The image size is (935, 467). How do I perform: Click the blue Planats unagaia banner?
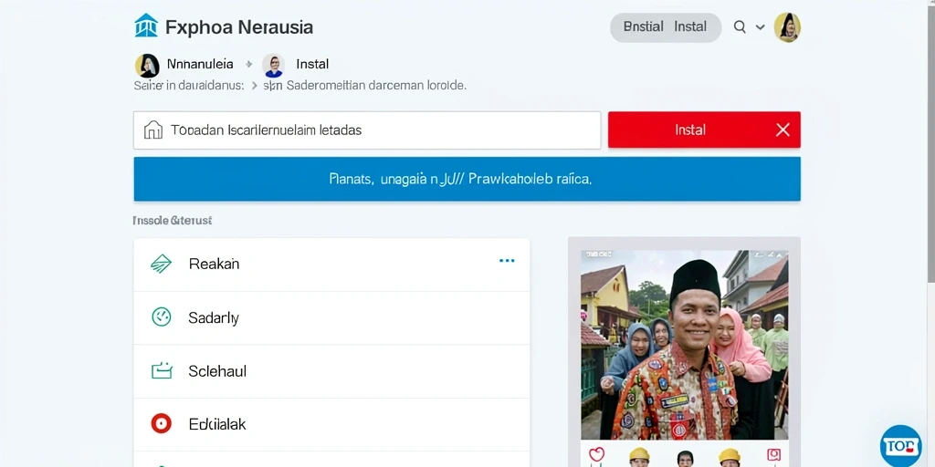coord(467,179)
